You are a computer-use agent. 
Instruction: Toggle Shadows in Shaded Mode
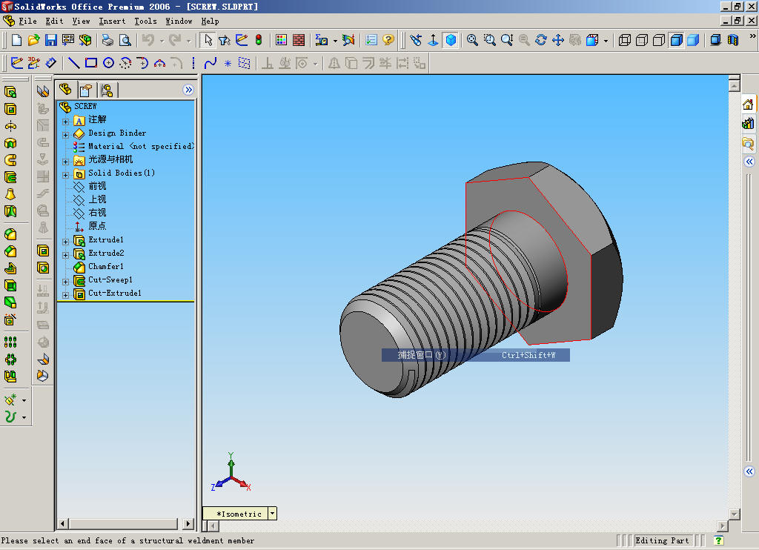click(x=715, y=40)
